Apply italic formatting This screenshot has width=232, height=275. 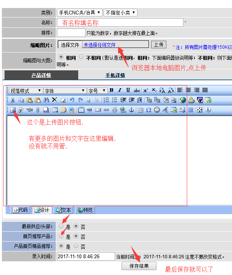(x=120, y=90)
